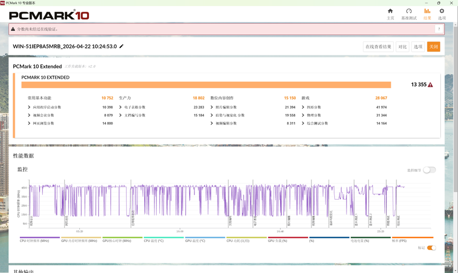Click 帧率 (FPS) orange legend line

(x=412, y=237)
